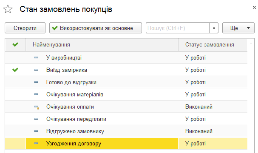Focus the Пошук (Ctrl+F) search field
The width and height of the screenshot is (258, 153).
tap(178, 28)
